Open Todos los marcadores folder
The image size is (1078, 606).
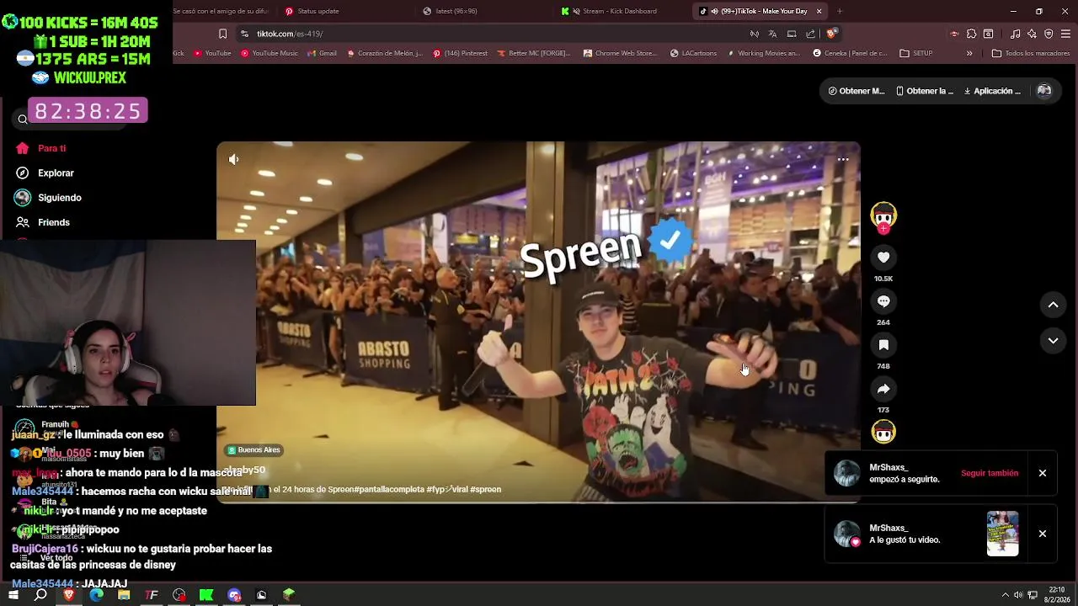pyautogui.click(x=1031, y=53)
